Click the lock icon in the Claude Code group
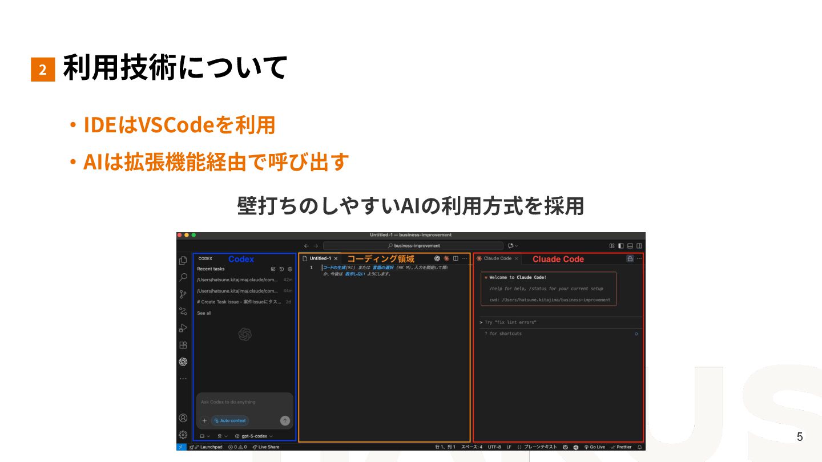The image size is (822, 462). click(x=630, y=258)
